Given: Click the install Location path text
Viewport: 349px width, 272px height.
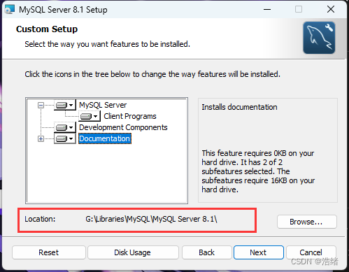Looking at the screenshot, I should pos(151,219).
